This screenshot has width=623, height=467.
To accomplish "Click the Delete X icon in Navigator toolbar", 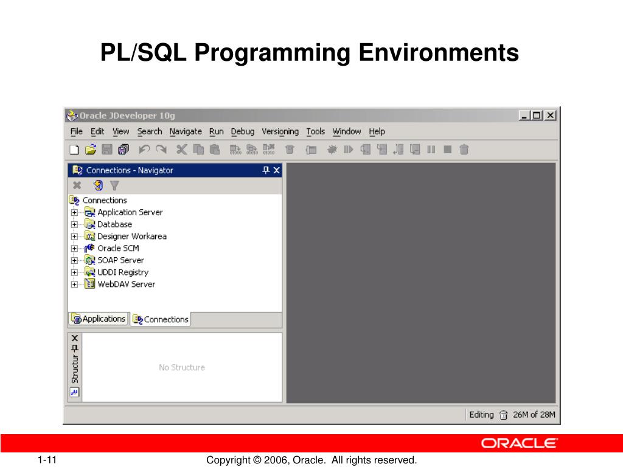I will [77, 185].
